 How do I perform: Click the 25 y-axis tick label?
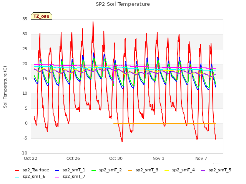(25, 49)
